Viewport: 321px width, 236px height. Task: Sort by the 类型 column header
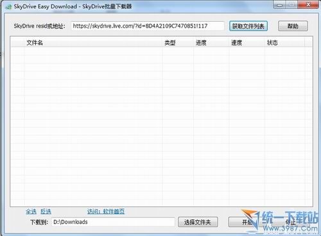(x=178, y=43)
